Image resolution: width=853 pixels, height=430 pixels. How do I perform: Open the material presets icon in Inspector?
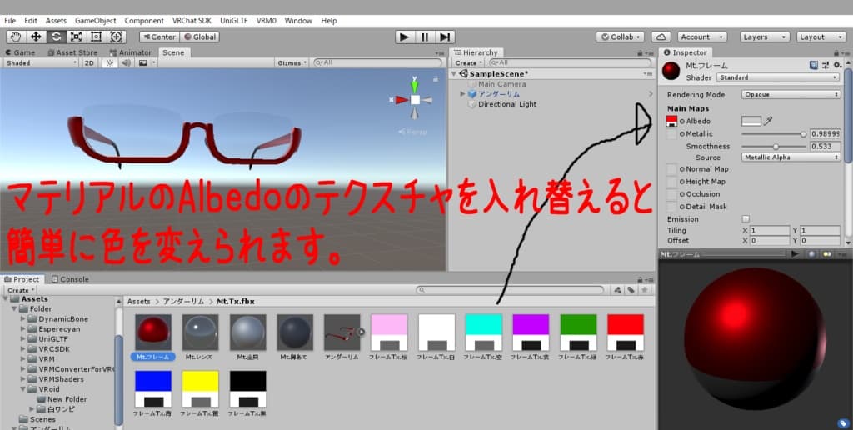click(826, 65)
